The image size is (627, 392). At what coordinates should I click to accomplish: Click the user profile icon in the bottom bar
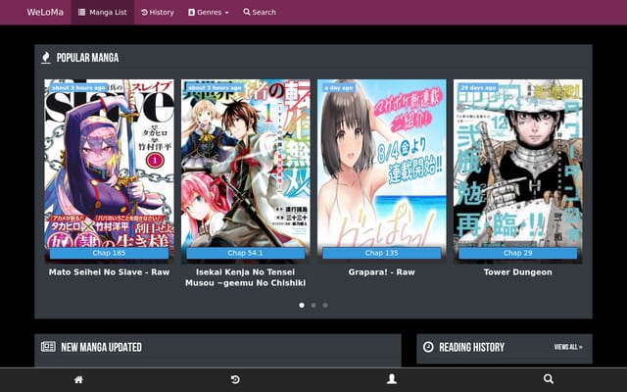tap(392, 379)
